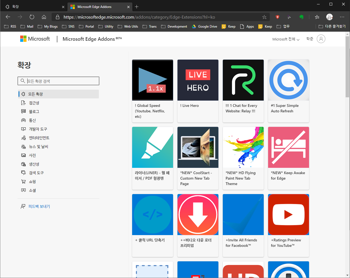Select the 소셜 category
The width and height of the screenshot is (350, 278).
(58, 190)
